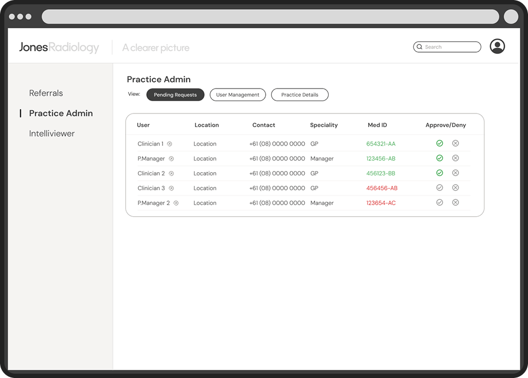Select the Clinician 3 user name
Viewport: 528px width, 378px height.
click(151, 188)
